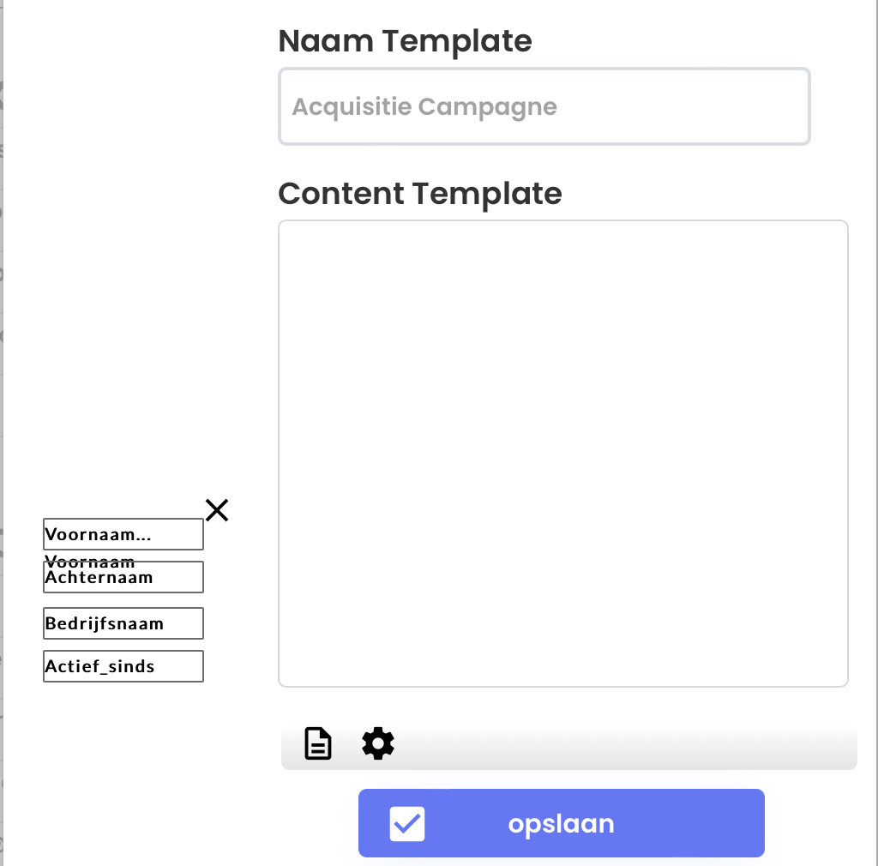The height and width of the screenshot is (866, 878).
Task: Click the Naam Template heading label
Action: tap(405, 41)
